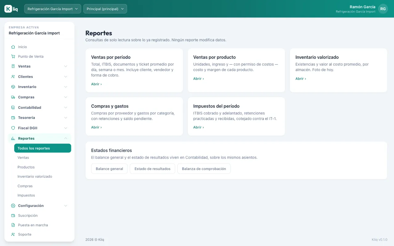The width and height of the screenshot is (394, 246).
Task: Go to Impuestos in Reportes submenu
Action: (x=26, y=195)
